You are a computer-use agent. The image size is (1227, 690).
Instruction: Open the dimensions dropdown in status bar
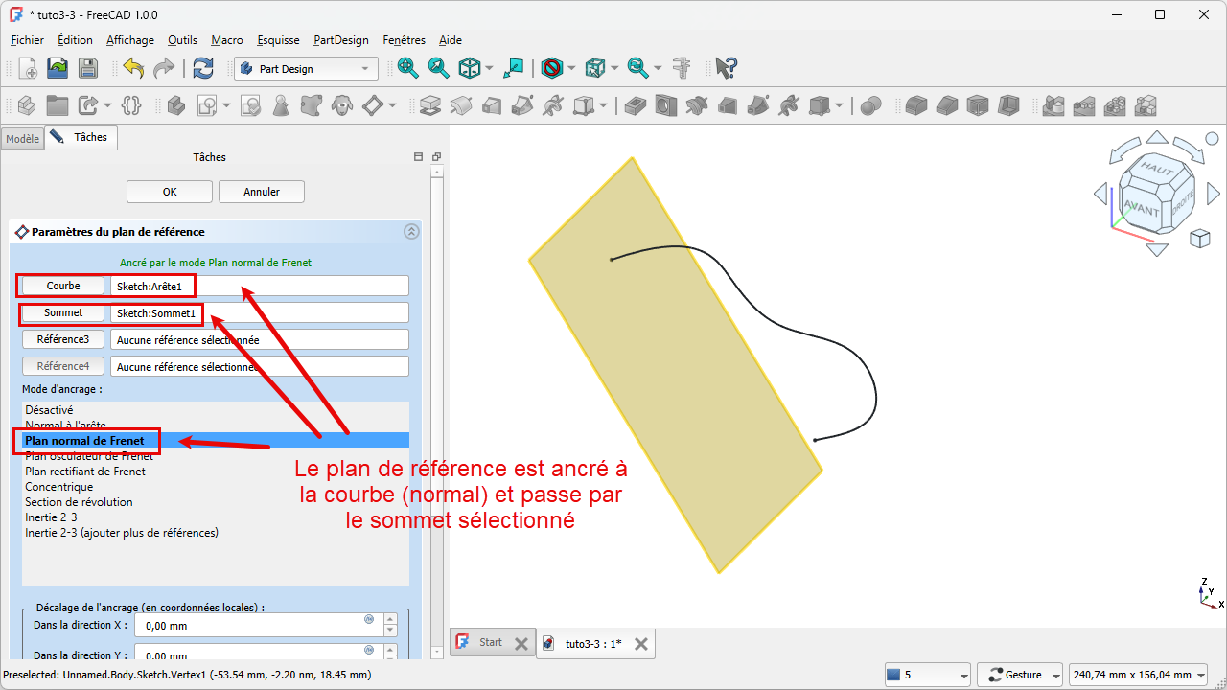tap(1139, 675)
